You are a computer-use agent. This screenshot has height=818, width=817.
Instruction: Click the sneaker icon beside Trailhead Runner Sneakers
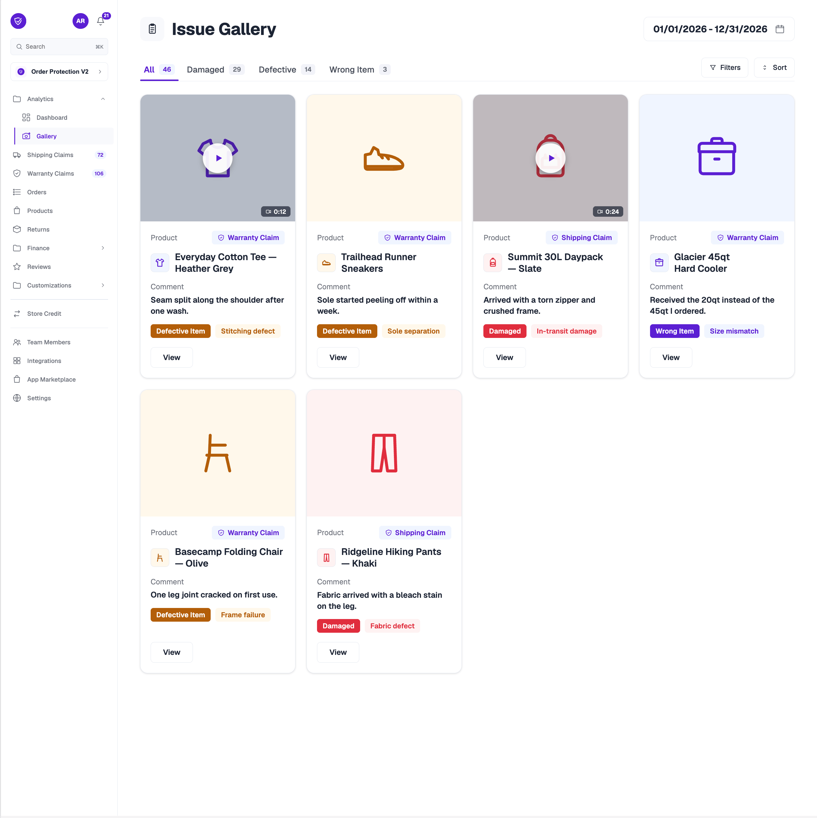(326, 262)
